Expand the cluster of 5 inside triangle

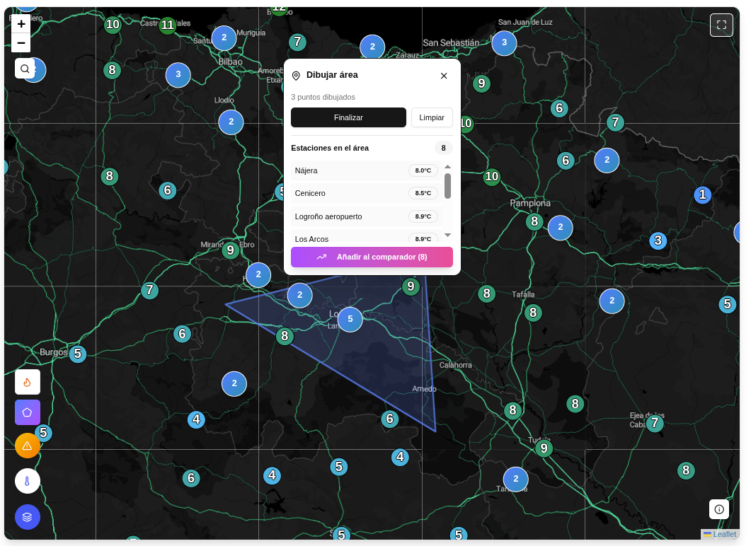[x=350, y=319]
